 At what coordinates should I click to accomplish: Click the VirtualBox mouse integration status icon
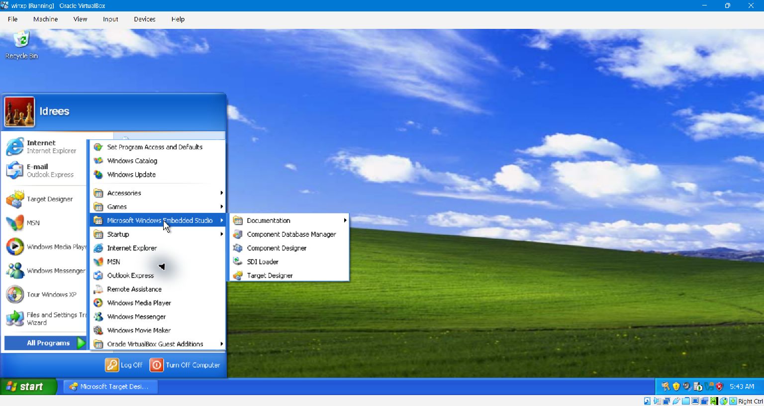click(724, 401)
